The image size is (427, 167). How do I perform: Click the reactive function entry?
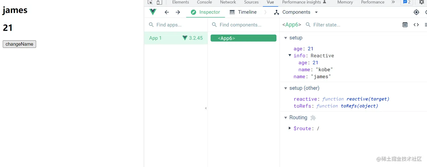click(341, 99)
